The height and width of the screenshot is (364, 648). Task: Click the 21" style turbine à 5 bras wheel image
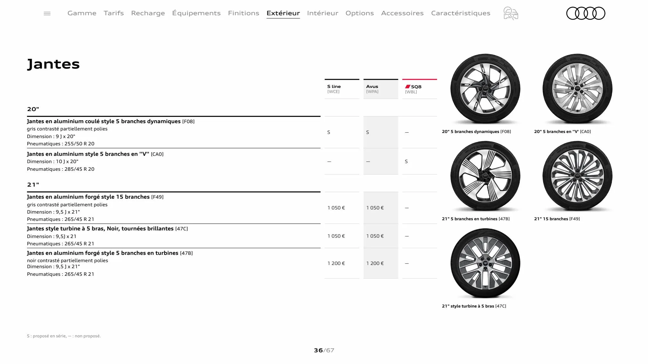485,263
